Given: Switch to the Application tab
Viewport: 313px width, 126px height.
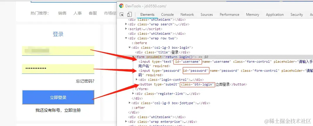Looking at the screenshot, I should point(275,15).
